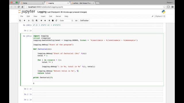The width and height of the screenshot is (184, 103).
Task: Click the 'print factorial(5)' code line
Action: click(43, 78)
